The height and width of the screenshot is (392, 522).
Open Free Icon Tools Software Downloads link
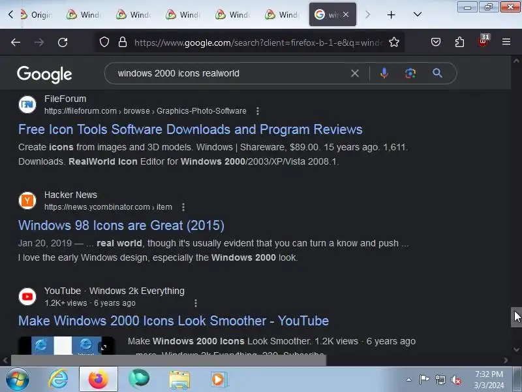(x=190, y=129)
